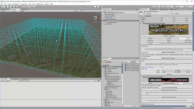Toggle scene audio button in Scene toolbar
This screenshot has height=109, width=194.
tap(20, 11)
